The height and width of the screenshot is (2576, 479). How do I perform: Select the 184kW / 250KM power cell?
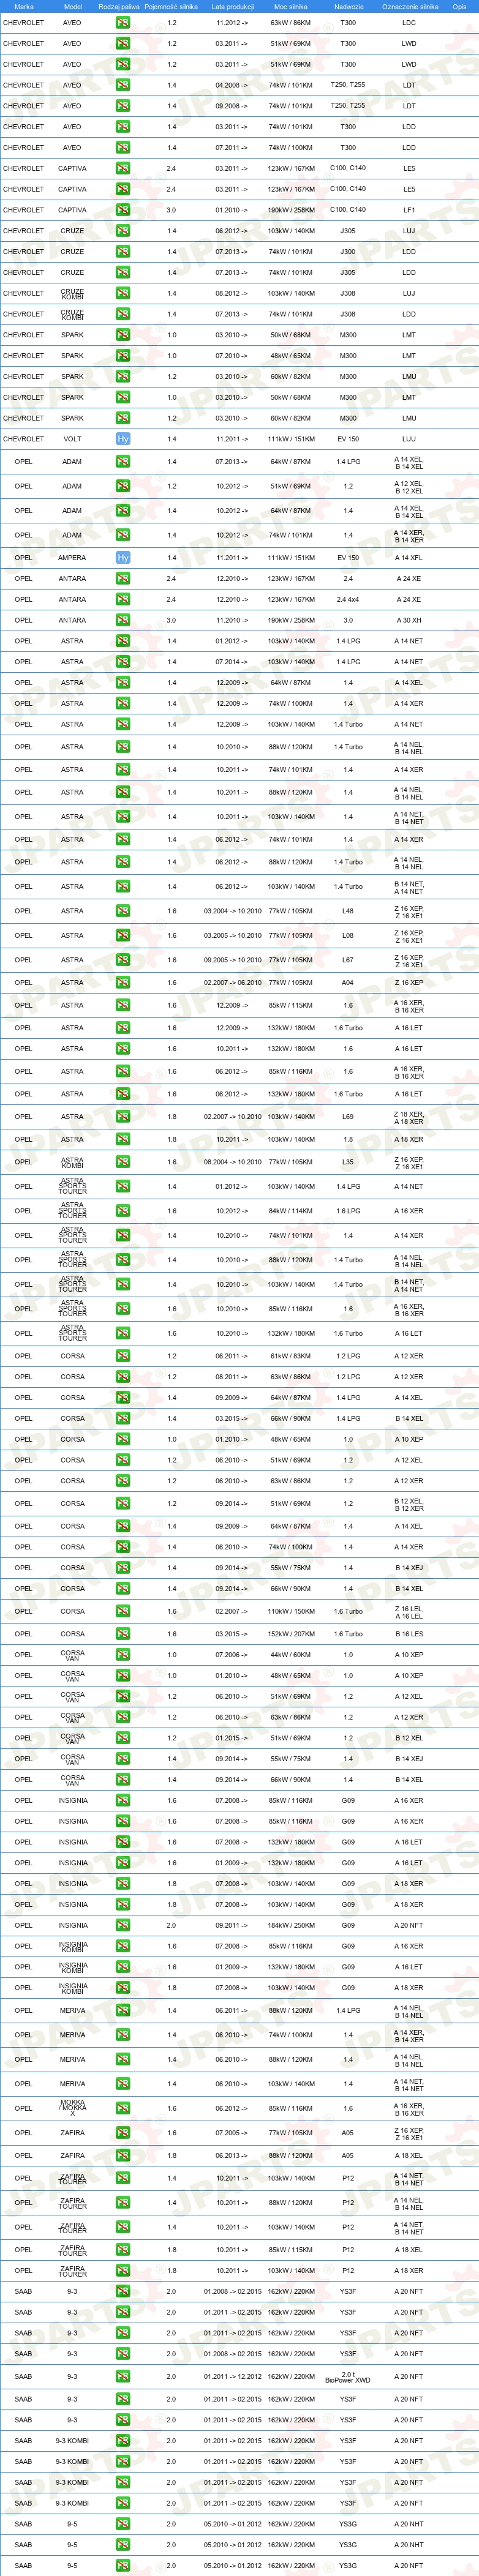[291, 1925]
